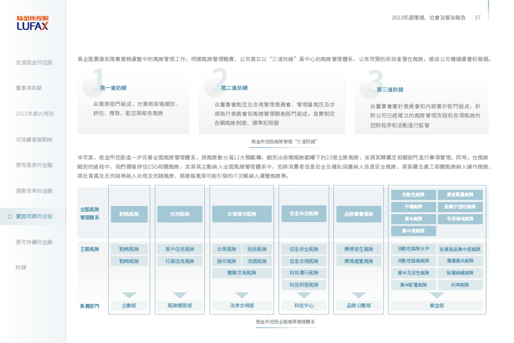The height and width of the screenshot is (343, 514).
Task: Jump to 2023年高光時刻 in sidebar
Action: pos(35,114)
